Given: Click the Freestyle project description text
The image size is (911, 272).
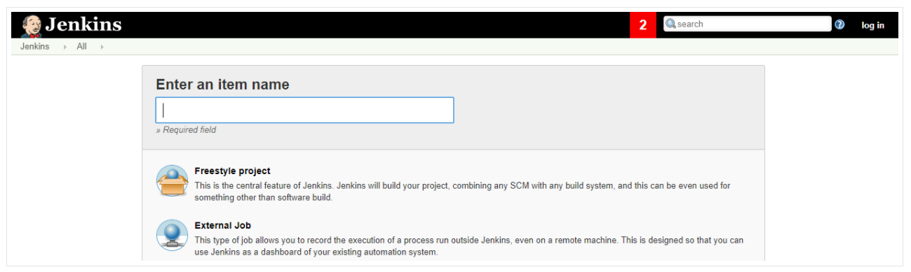Looking at the screenshot, I should pyautogui.click(x=462, y=192).
